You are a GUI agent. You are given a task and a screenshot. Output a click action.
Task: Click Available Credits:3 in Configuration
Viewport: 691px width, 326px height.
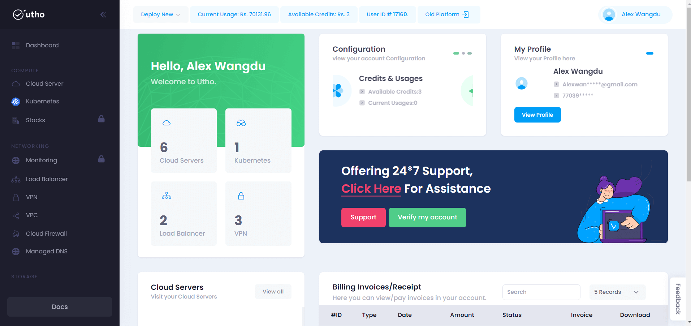395,92
